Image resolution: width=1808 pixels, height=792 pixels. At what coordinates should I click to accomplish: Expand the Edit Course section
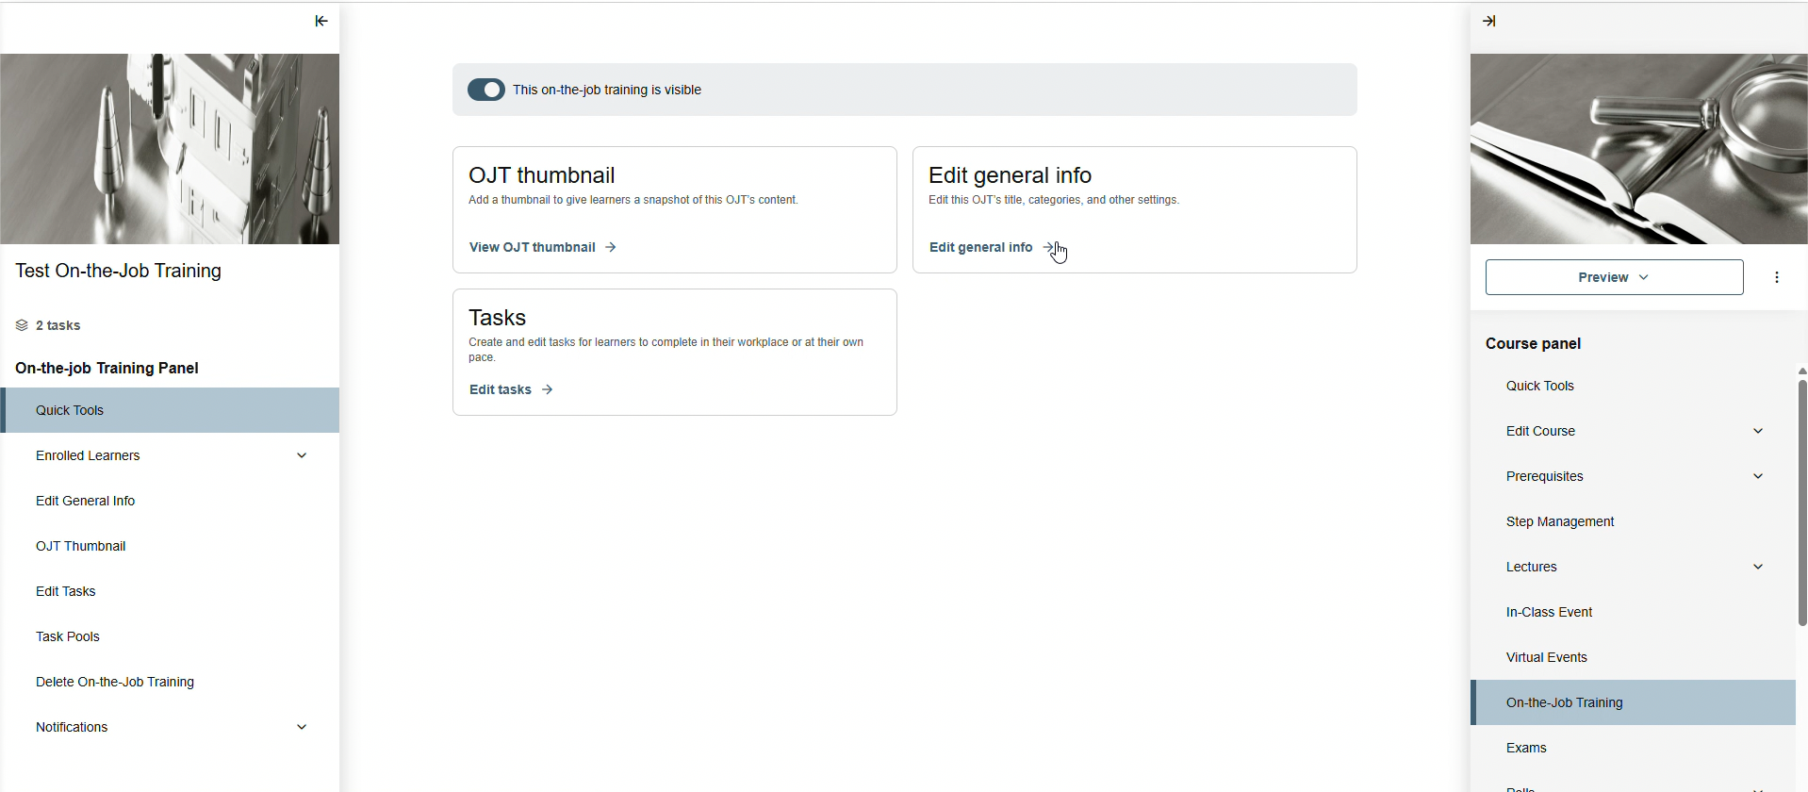click(1758, 431)
